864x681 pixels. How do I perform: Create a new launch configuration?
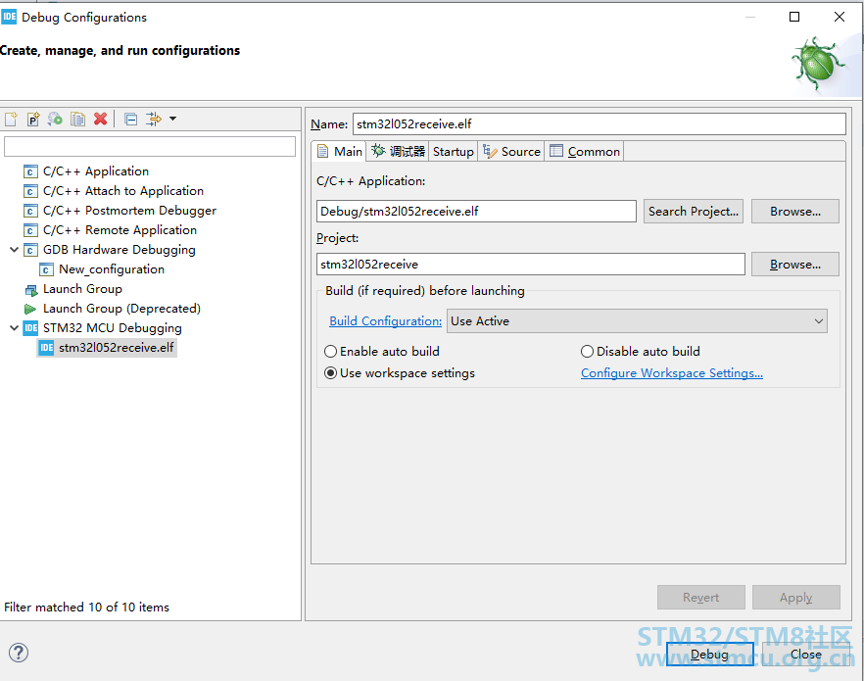click(x=11, y=119)
